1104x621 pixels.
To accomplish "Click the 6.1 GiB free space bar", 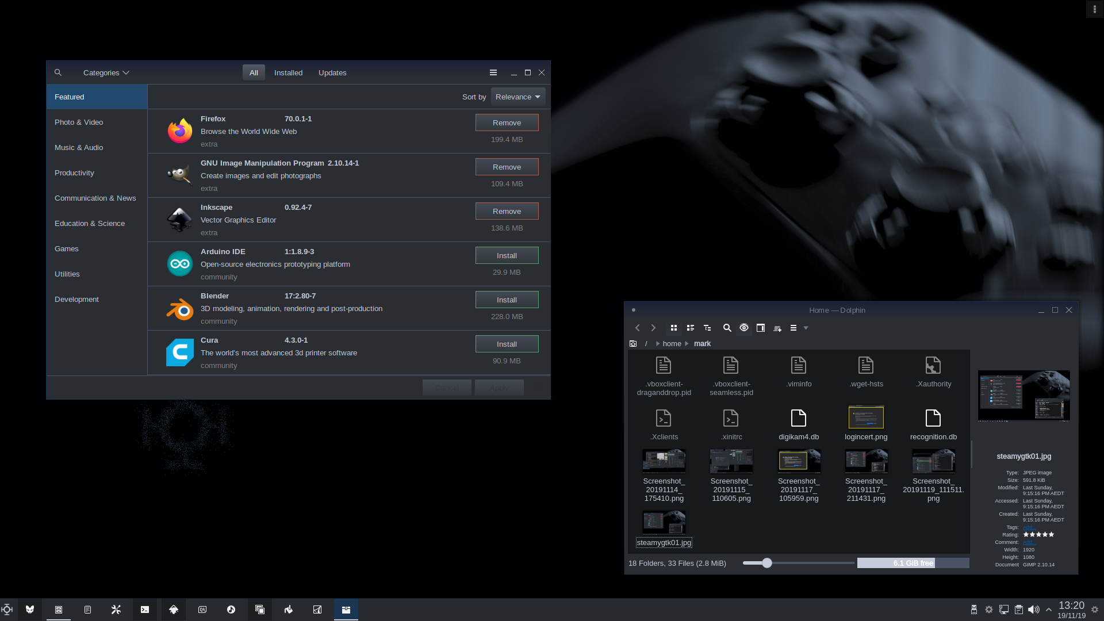I will point(913,563).
